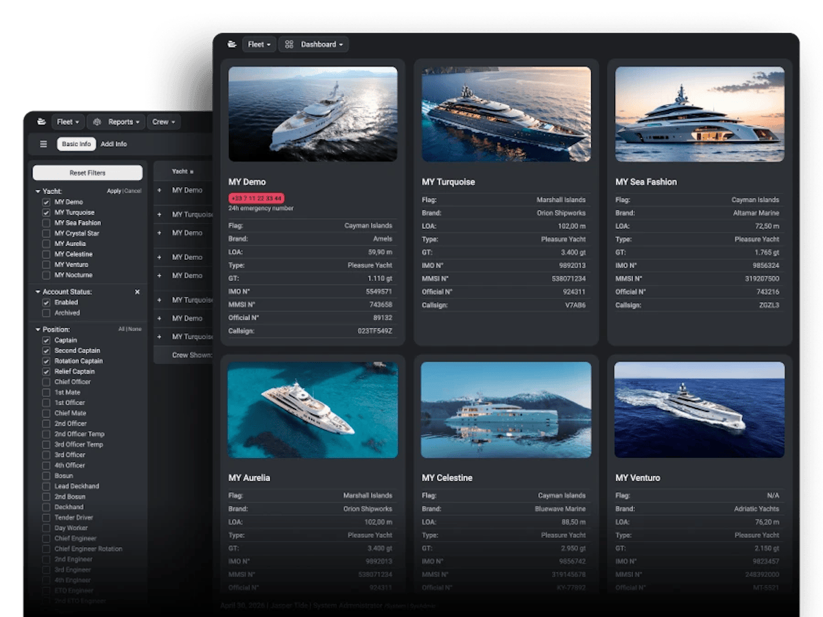Click the ship logo in the Dashboard window

pos(232,45)
